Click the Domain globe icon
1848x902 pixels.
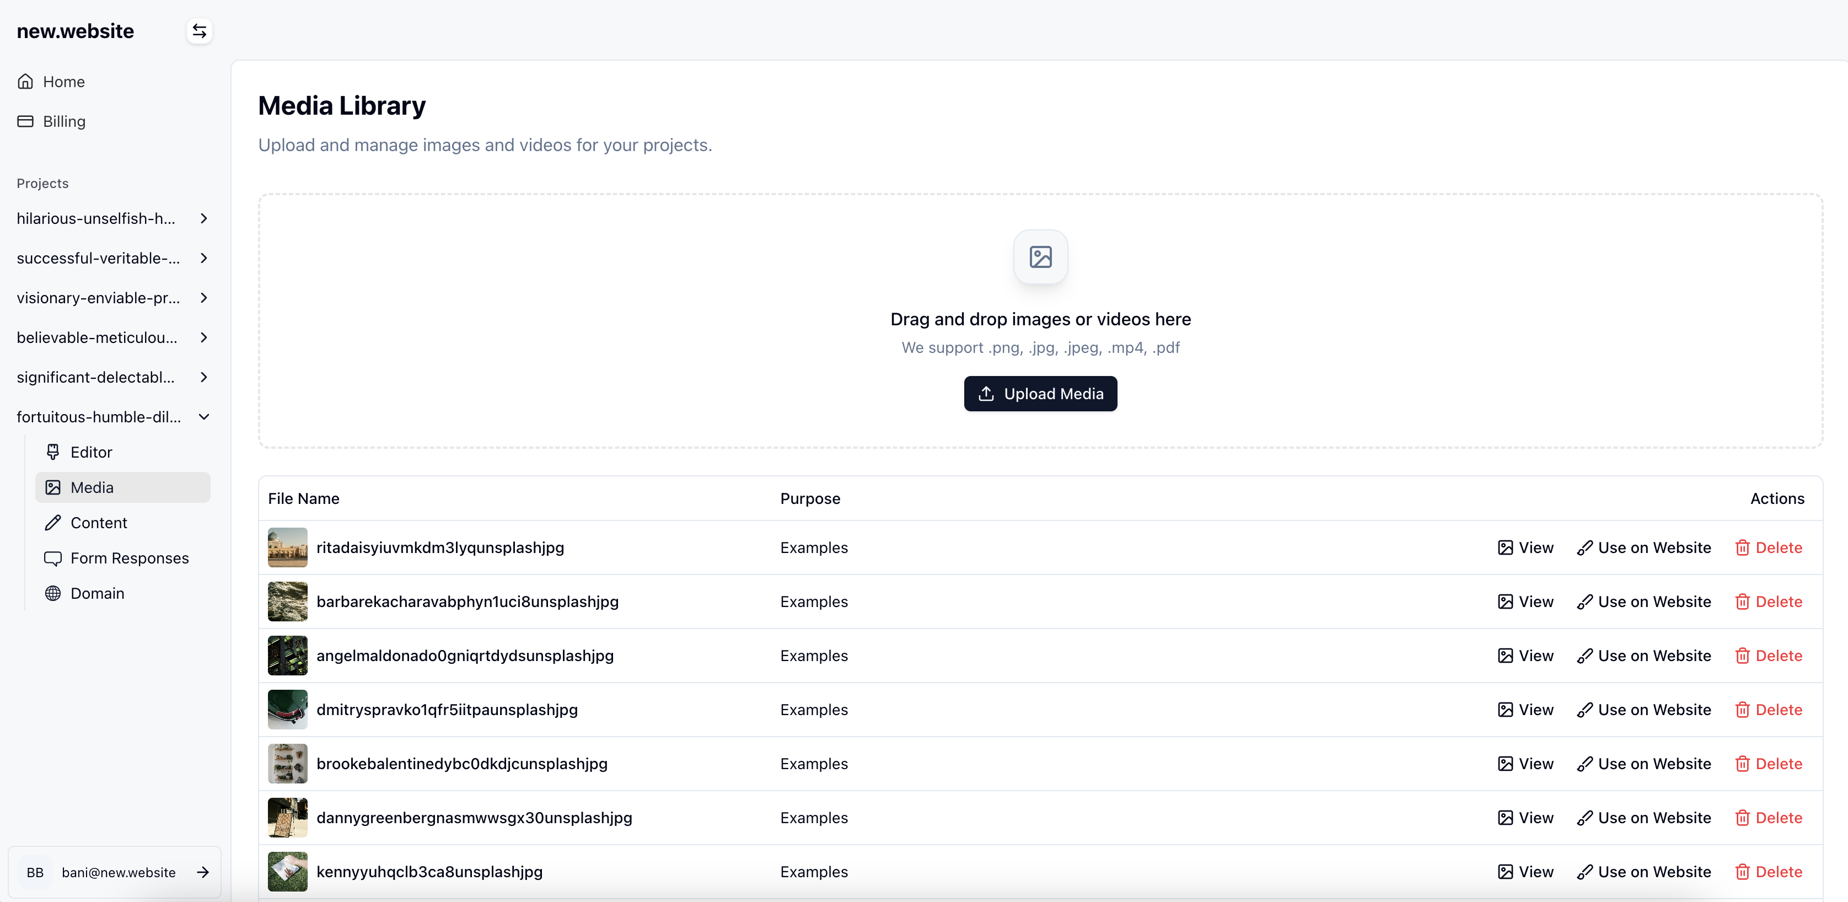pyautogui.click(x=53, y=593)
